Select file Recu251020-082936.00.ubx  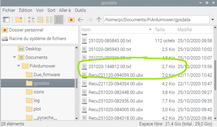116,101
